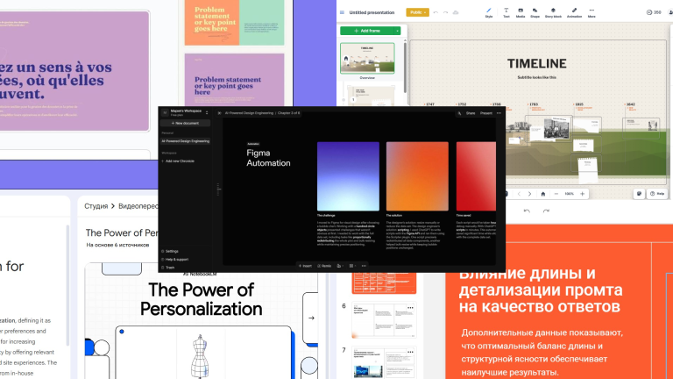
Task: Click the New document button
Action: click(186, 124)
